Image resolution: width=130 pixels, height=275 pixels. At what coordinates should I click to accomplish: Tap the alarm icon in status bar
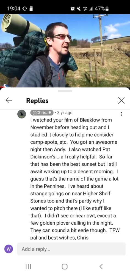73,9
